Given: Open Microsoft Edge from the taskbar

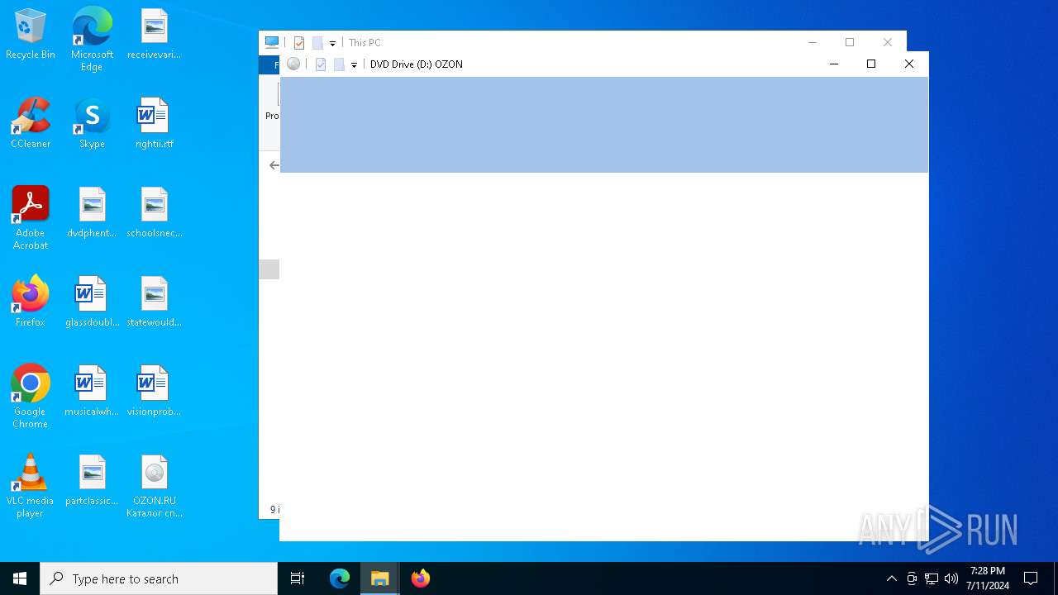Looking at the screenshot, I should [340, 578].
